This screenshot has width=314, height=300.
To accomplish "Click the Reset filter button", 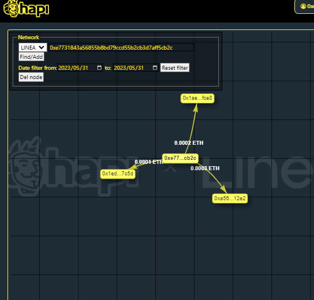I will tap(175, 67).
